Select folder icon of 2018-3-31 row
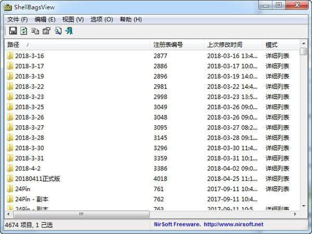This screenshot has width=312, height=234. (x=10, y=159)
